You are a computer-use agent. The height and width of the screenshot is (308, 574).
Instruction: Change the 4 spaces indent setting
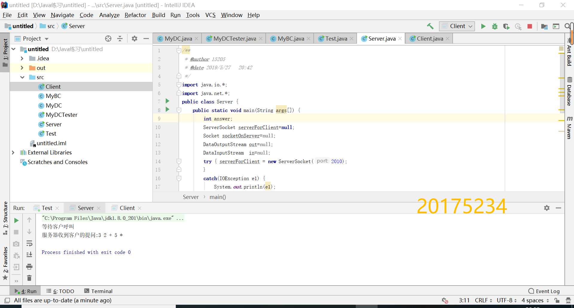[535, 300]
